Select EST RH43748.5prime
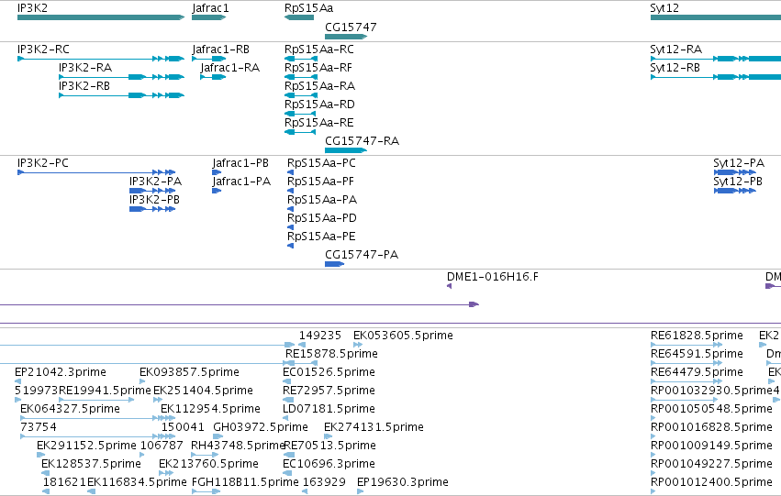 (x=205, y=455)
